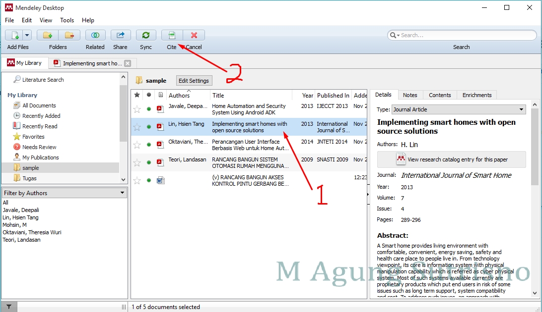Open the View menu
Viewport: 542px width, 312px height.
coord(46,20)
